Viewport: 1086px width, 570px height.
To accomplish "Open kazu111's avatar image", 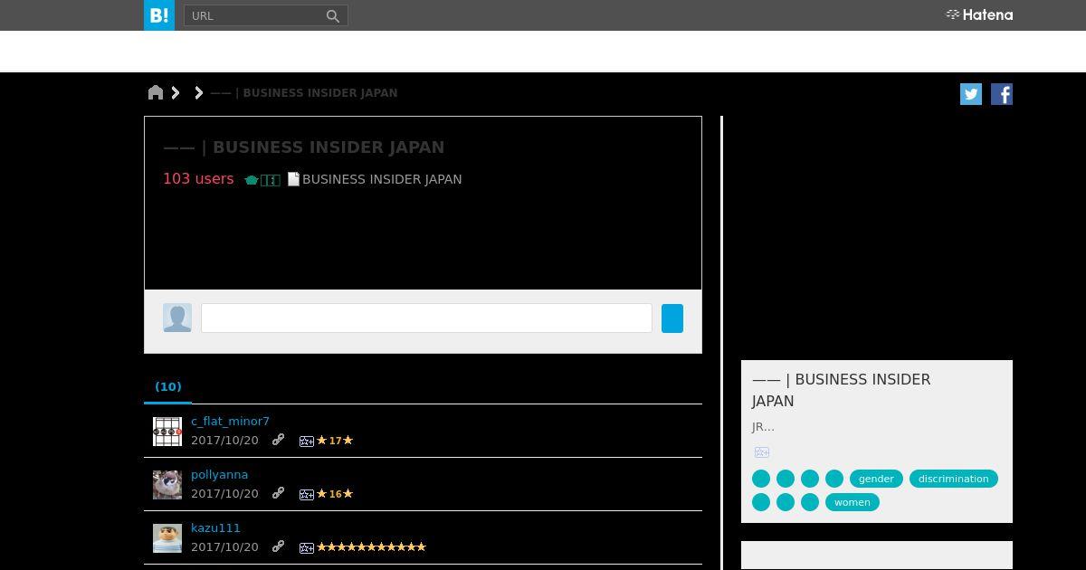I will click(x=167, y=538).
